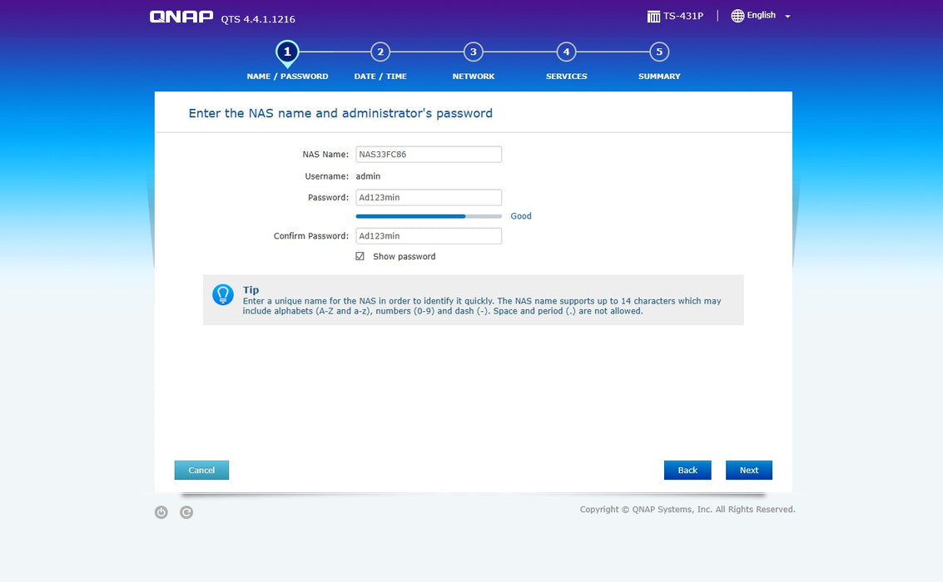Screen dimensions: 943x582
Task: Click the QNAP logo
Action: pos(181,17)
